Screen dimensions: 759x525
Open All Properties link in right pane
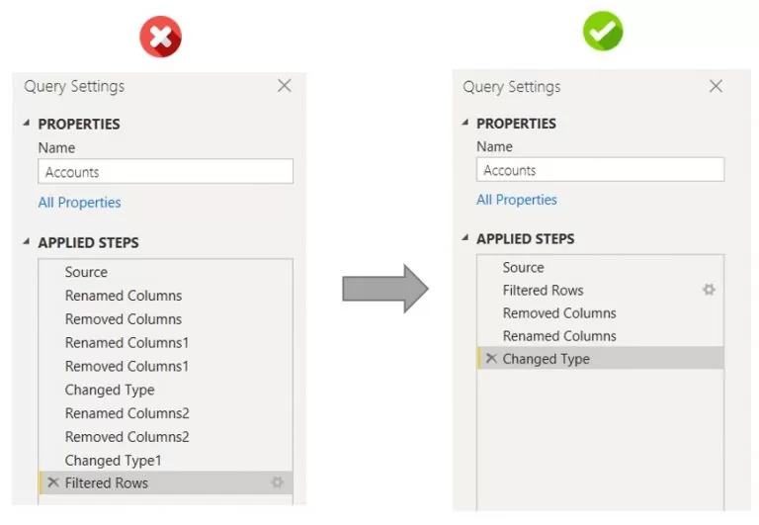pyautogui.click(x=517, y=200)
